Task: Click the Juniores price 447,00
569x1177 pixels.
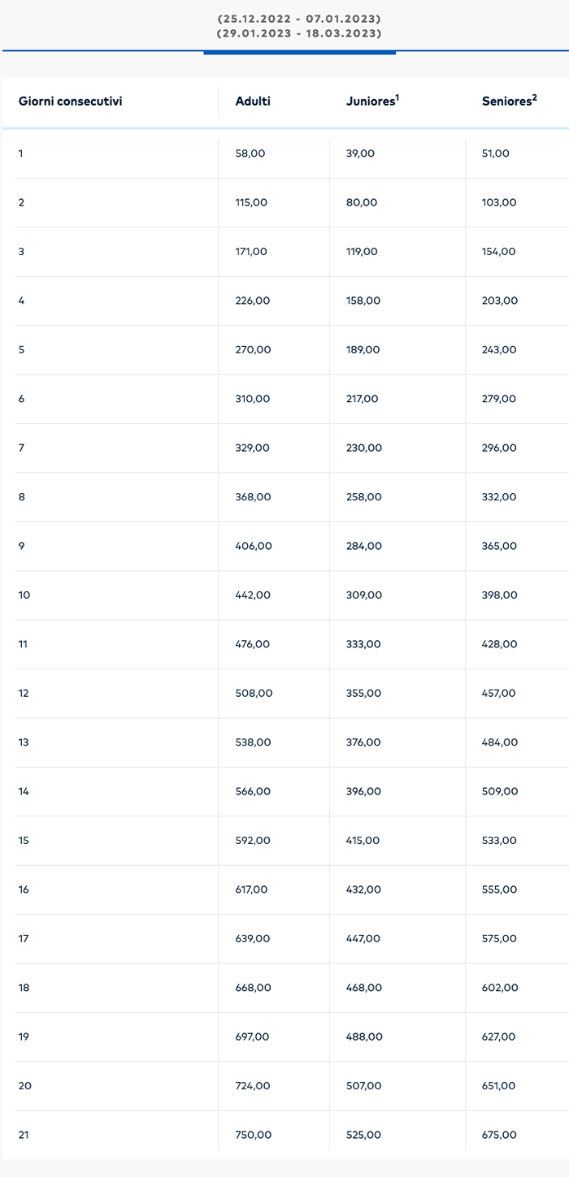Action: [363, 938]
